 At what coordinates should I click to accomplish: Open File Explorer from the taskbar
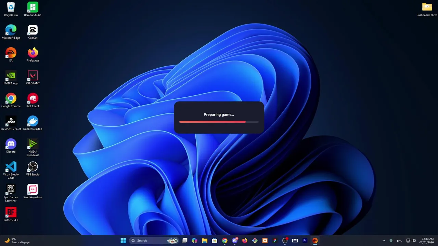[x=205, y=241]
